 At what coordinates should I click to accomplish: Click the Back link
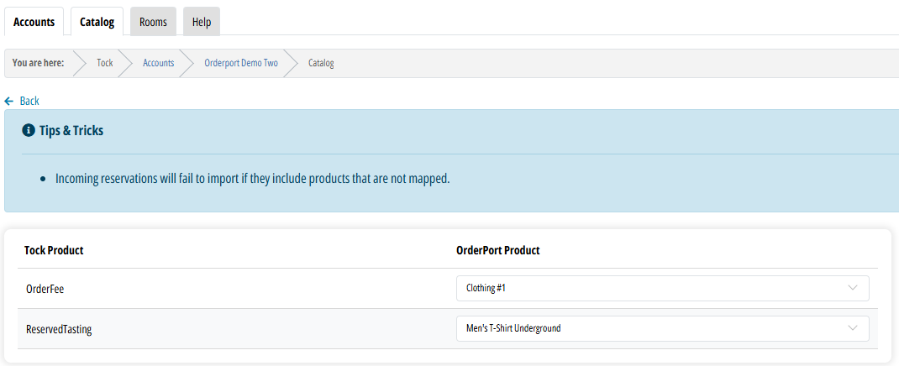tap(29, 101)
